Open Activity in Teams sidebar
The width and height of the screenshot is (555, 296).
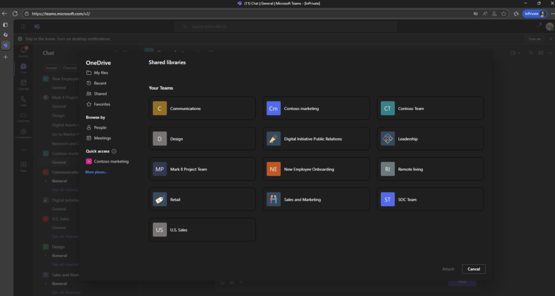coord(23,51)
